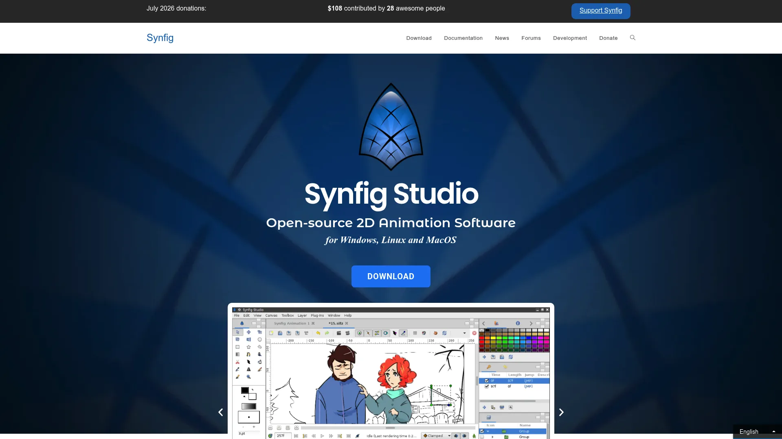Viewport: 782px width, 439px height.
Task: Go to the previous carousel slide
Action: [221, 412]
